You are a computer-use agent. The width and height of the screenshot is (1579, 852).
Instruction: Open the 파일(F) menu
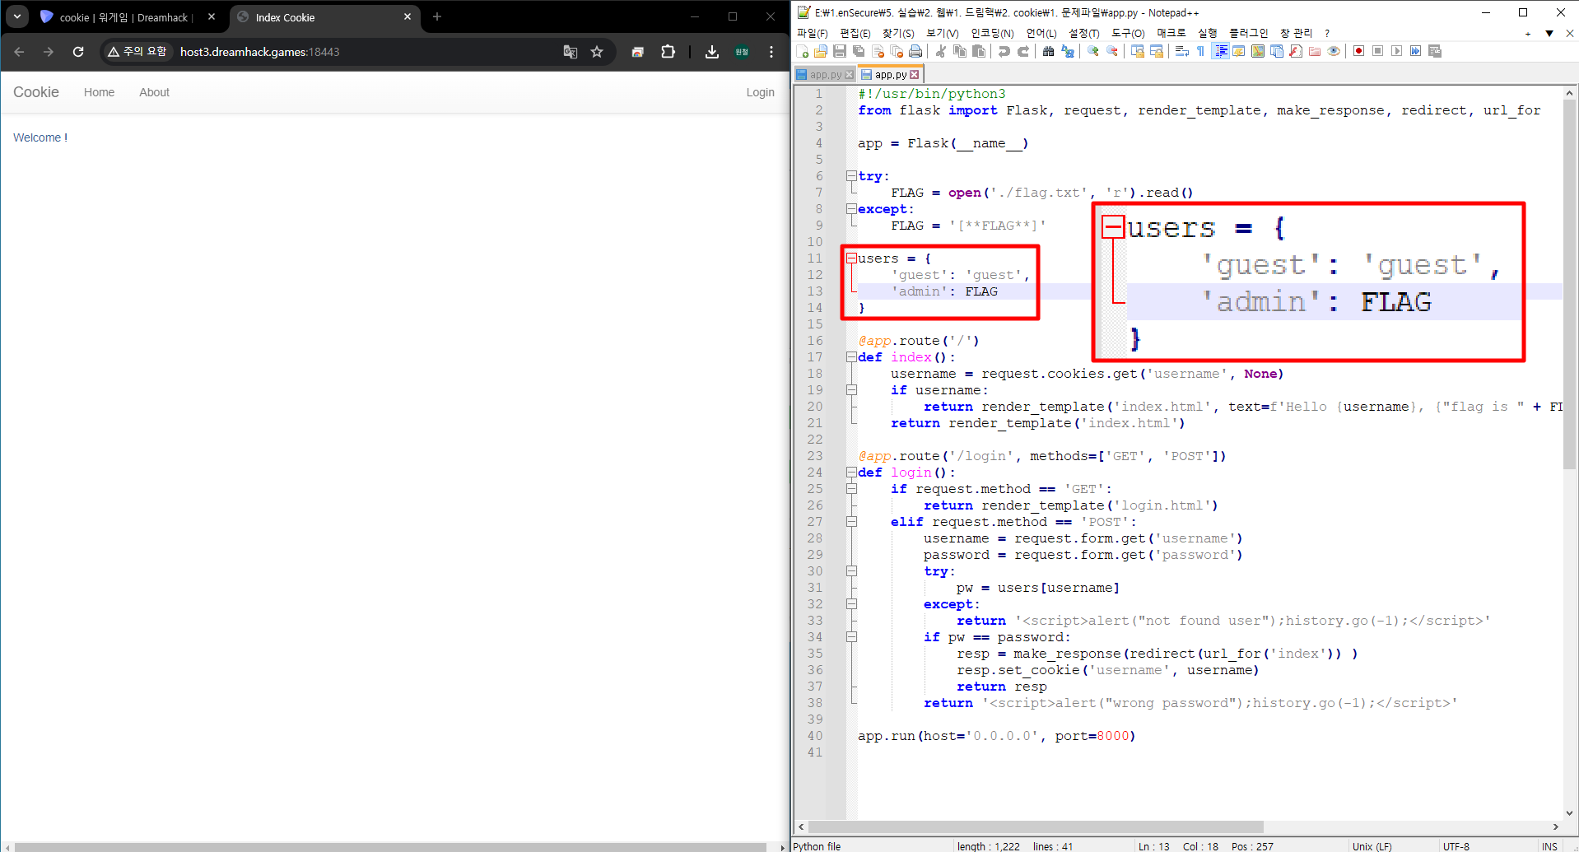pyautogui.click(x=812, y=33)
